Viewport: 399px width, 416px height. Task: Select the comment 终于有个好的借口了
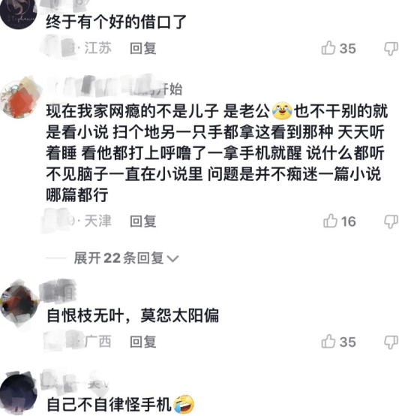(116, 22)
